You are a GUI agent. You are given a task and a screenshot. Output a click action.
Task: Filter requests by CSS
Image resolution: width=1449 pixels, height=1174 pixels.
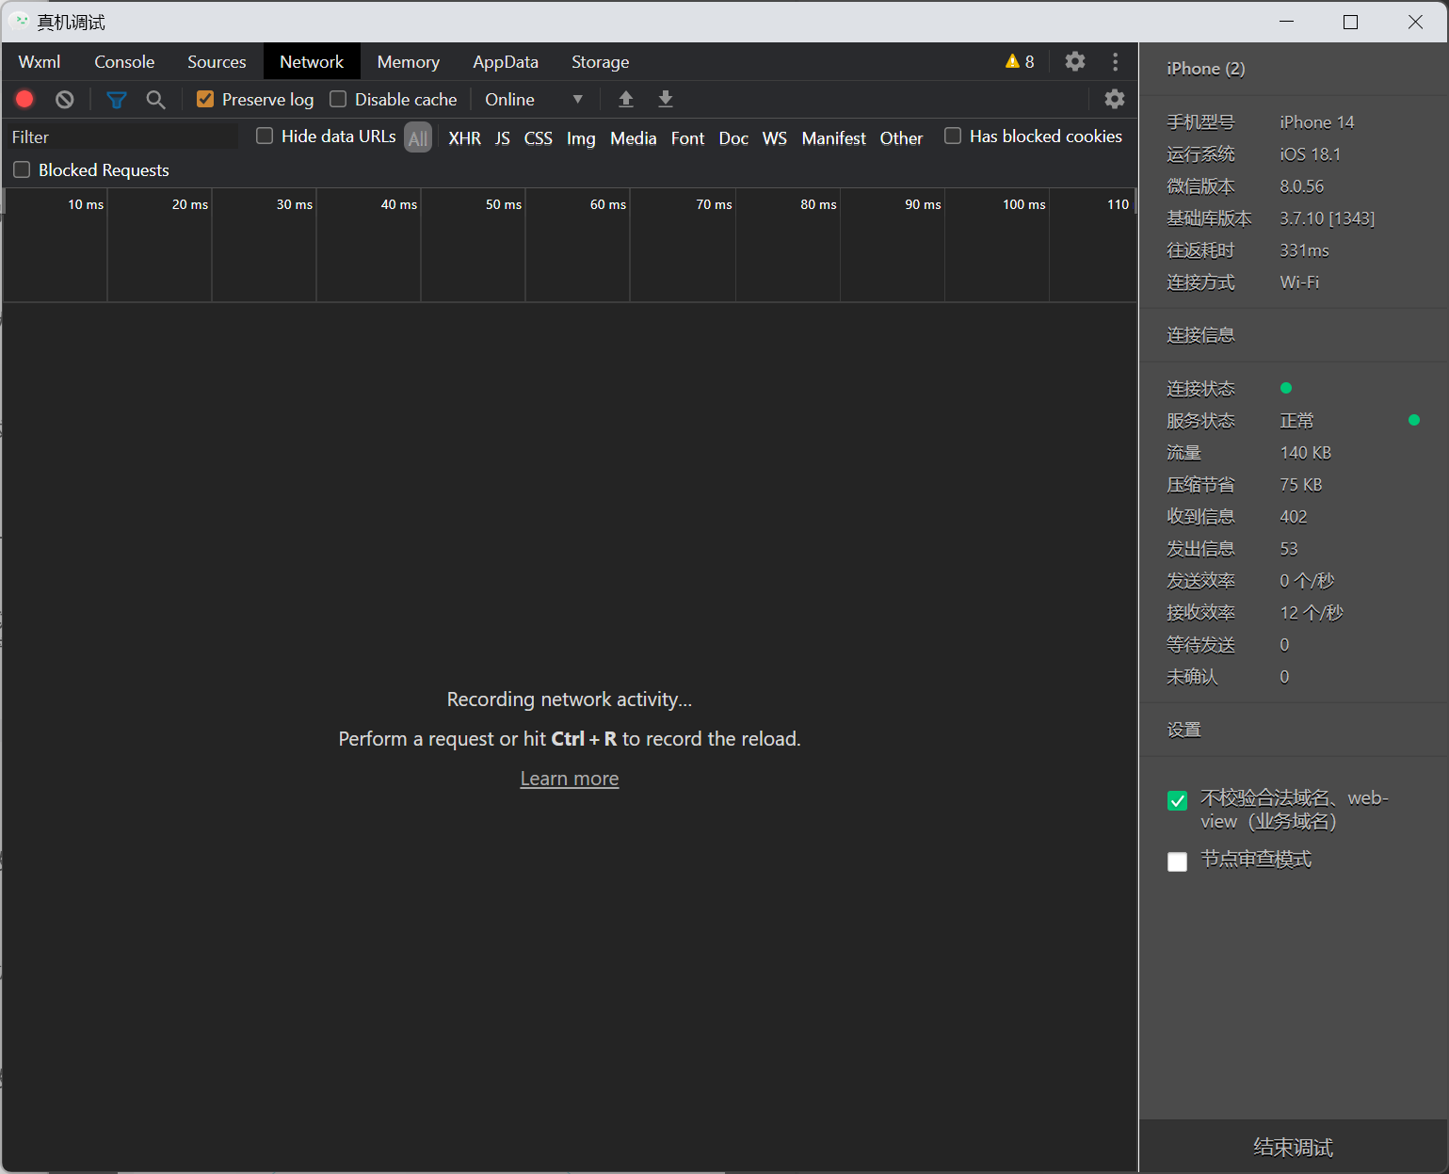click(x=539, y=137)
